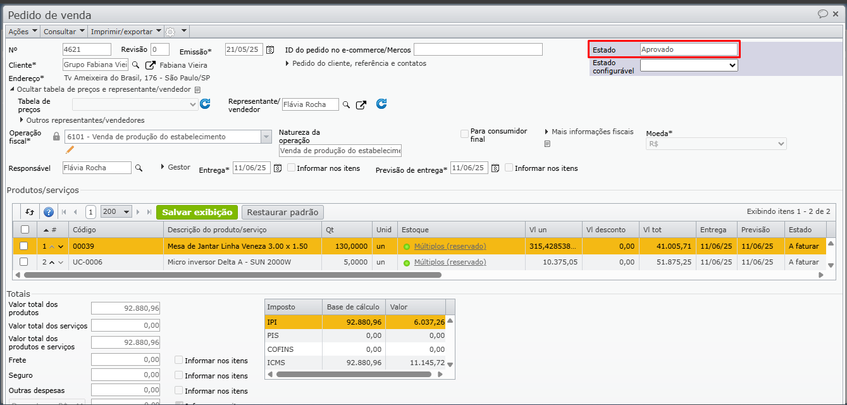
Task: Click search magnifier beside Responsável field
Action: (x=139, y=168)
